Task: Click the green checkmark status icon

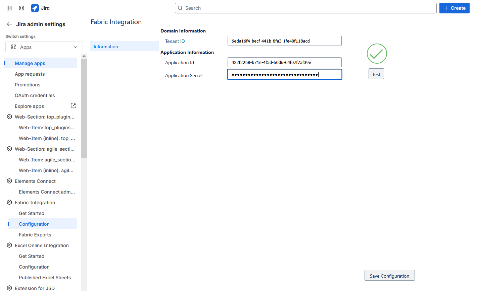Action: pyautogui.click(x=377, y=54)
